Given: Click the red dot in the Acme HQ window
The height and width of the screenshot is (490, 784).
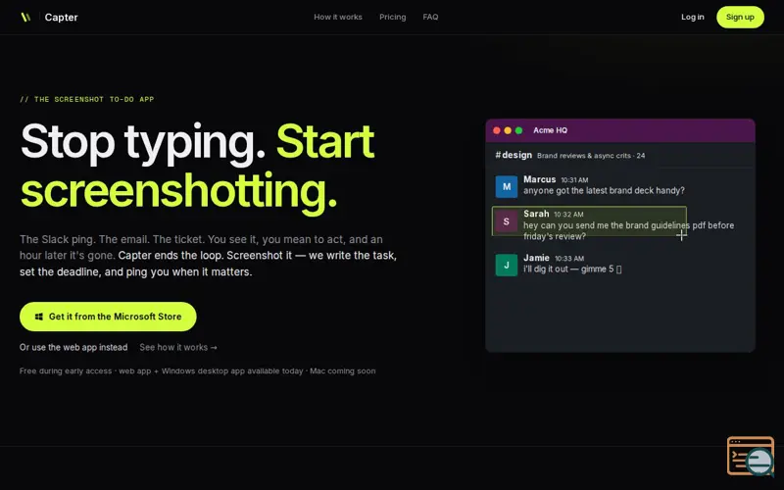Looking at the screenshot, I should tap(497, 130).
